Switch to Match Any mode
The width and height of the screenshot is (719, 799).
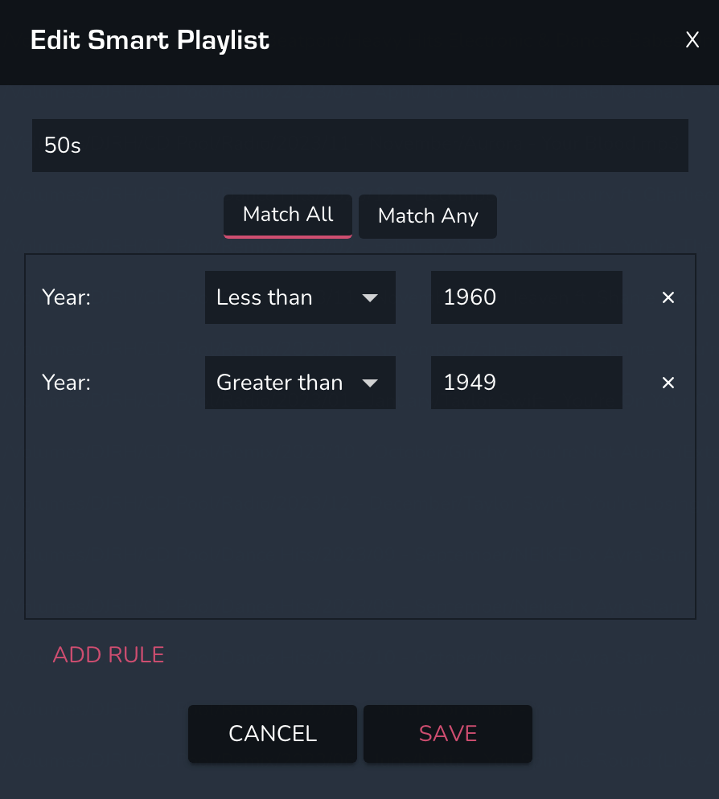click(x=428, y=216)
